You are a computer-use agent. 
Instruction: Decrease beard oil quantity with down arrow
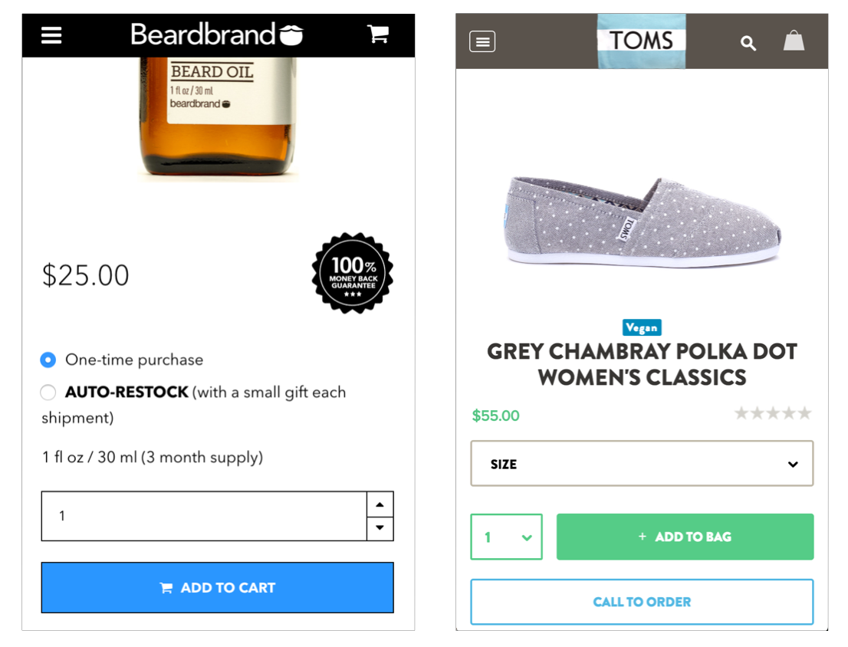click(x=380, y=528)
